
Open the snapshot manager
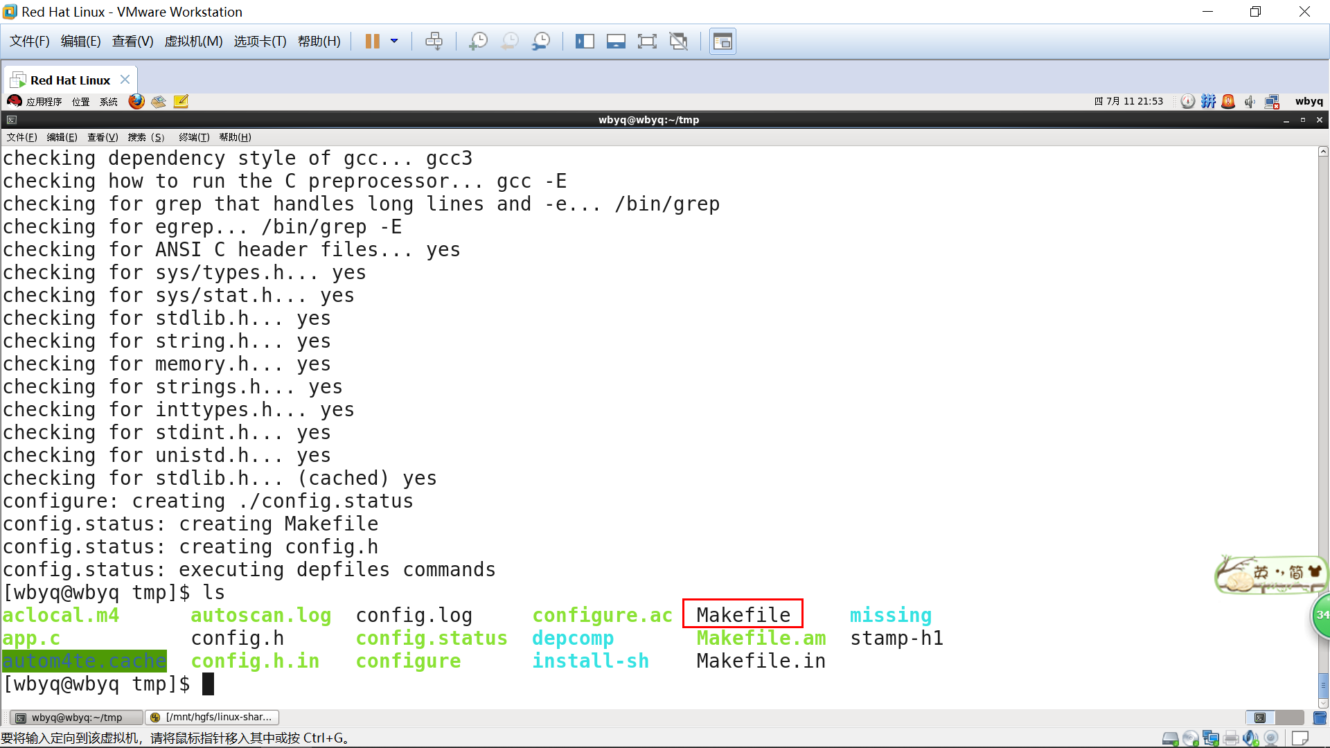pos(541,42)
